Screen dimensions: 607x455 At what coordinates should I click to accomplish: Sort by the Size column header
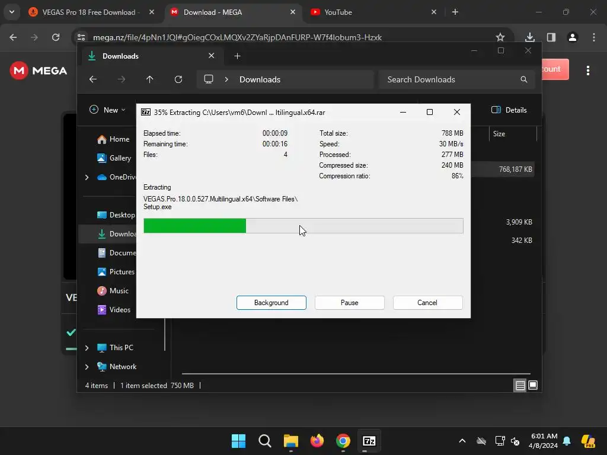pyautogui.click(x=513, y=134)
